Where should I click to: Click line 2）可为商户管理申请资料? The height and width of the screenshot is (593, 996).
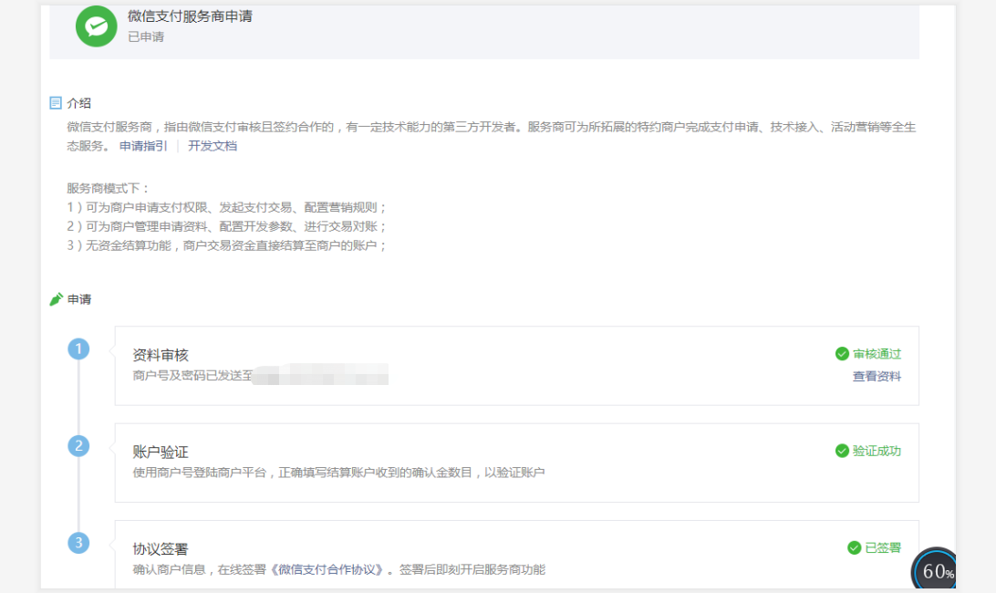point(227,226)
